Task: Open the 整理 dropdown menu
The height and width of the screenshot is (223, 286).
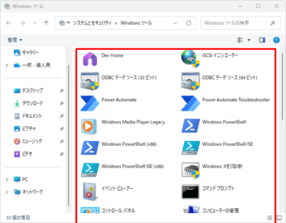Action: click(x=15, y=40)
